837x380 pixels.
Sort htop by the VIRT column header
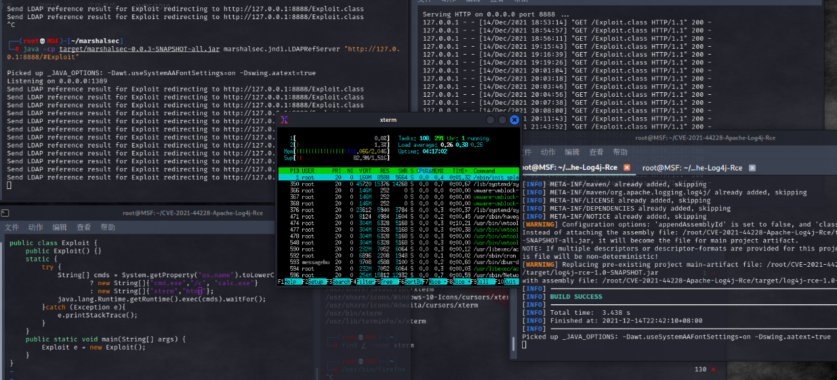(364, 171)
